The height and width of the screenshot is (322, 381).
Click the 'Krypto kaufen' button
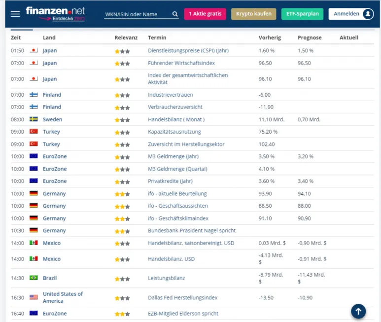point(254,14)
